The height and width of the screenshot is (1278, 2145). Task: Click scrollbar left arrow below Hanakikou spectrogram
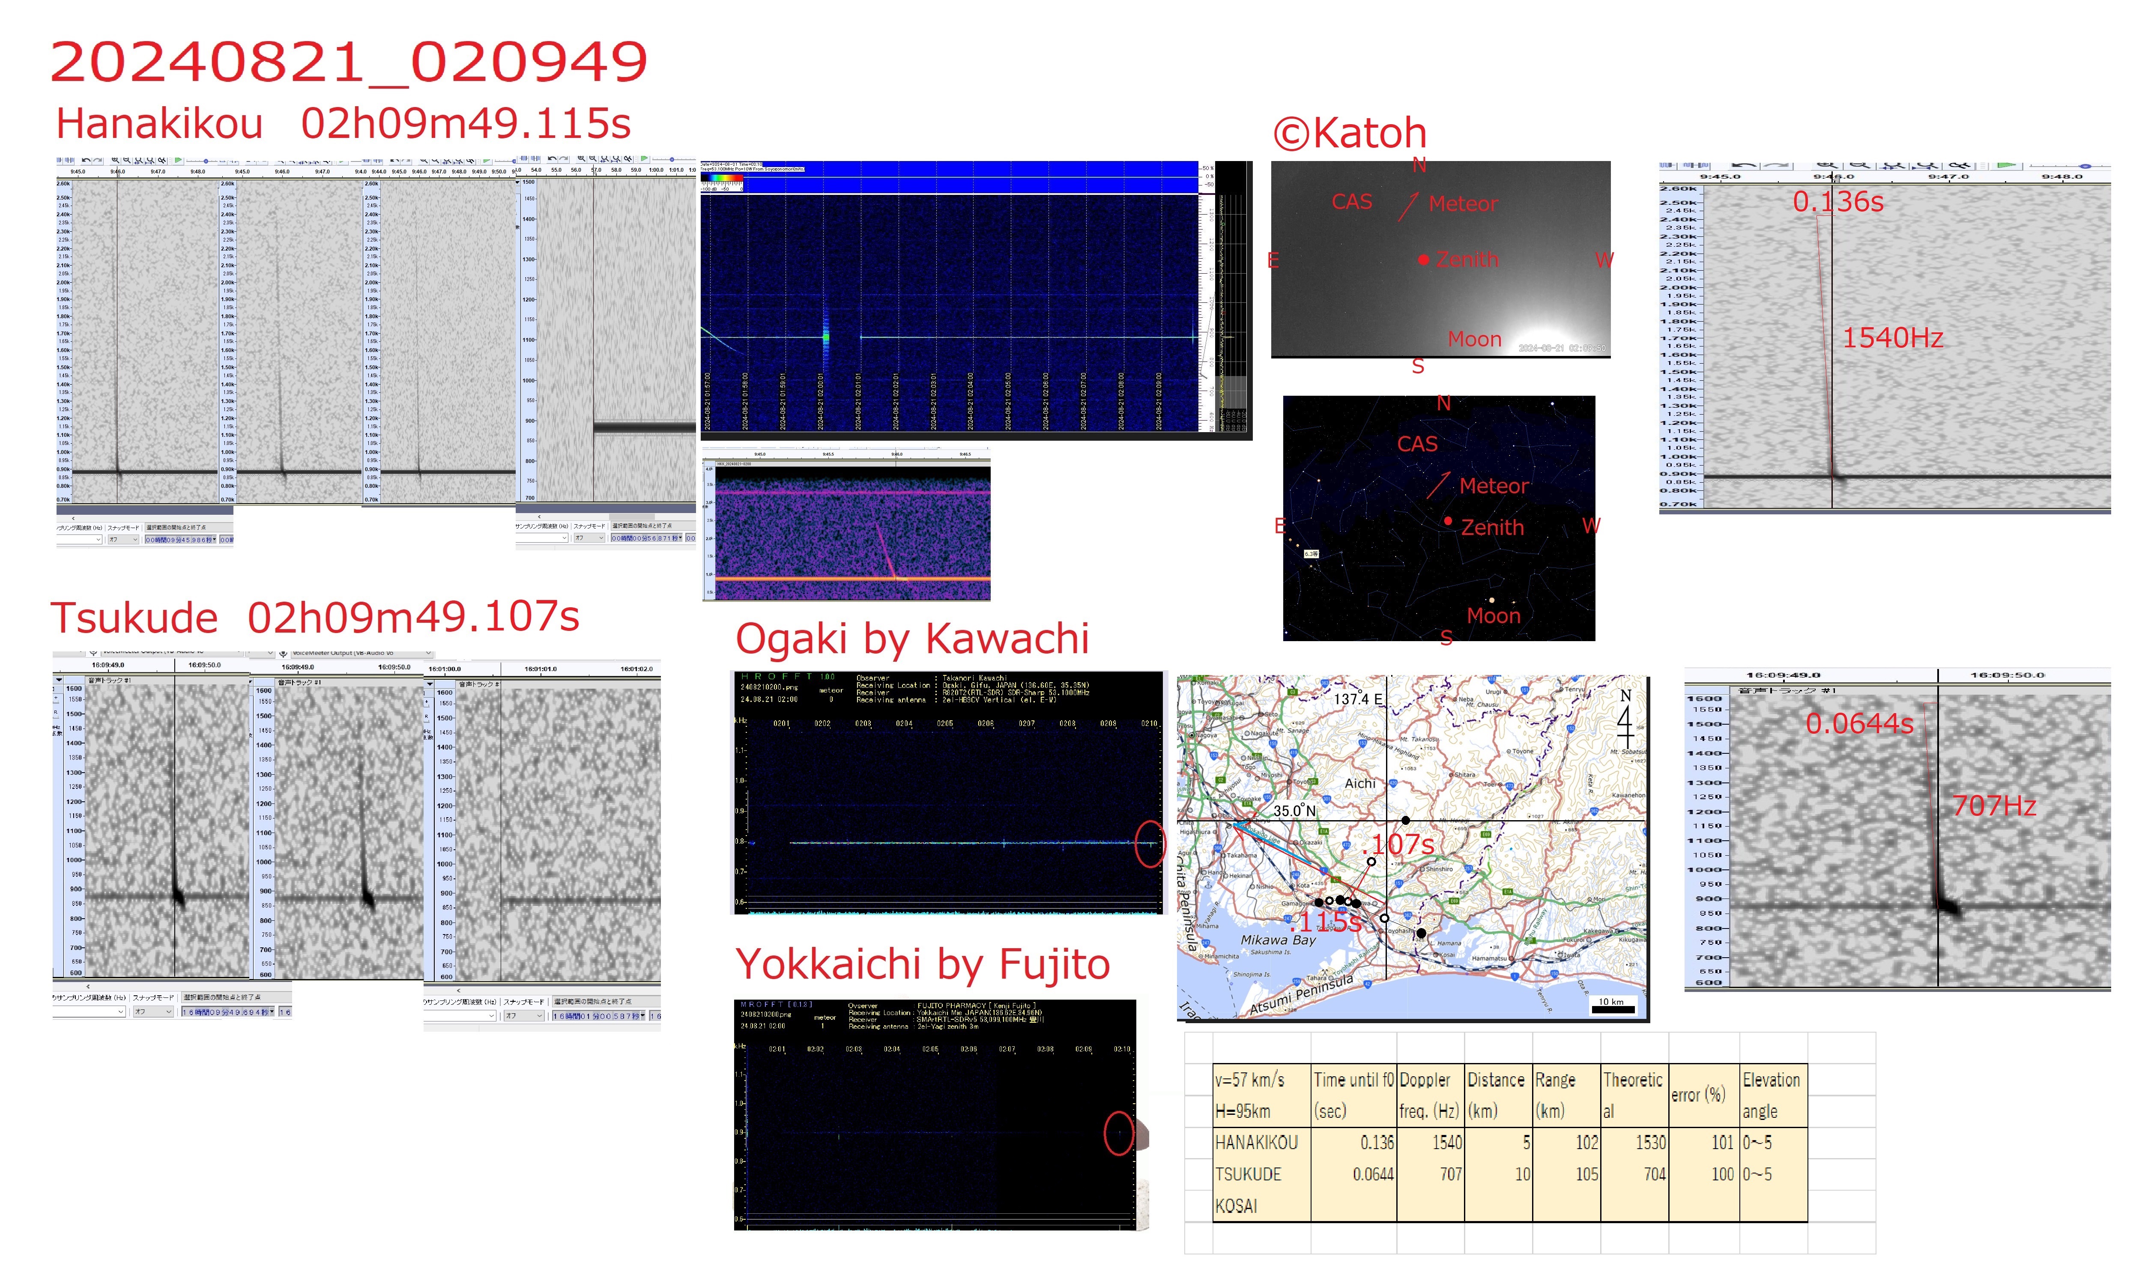[74, 518]
